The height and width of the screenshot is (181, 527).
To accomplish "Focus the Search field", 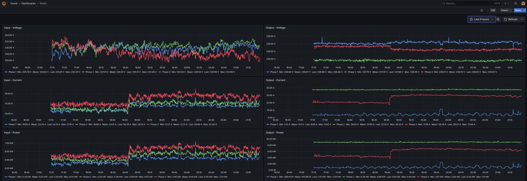I will pos(472,3).
